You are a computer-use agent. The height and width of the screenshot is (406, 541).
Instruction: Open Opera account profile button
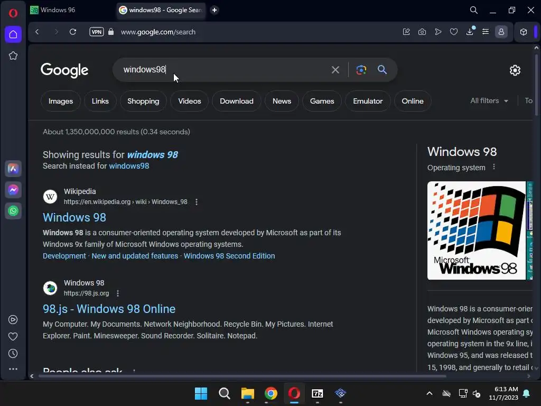coord(501,32)
